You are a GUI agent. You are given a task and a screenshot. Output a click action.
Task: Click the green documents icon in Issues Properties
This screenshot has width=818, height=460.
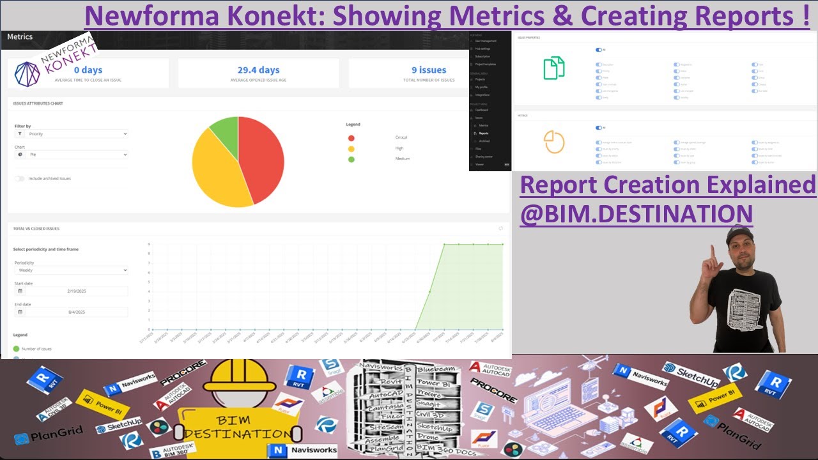[554, 68]
